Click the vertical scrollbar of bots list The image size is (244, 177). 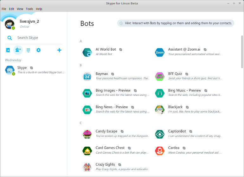tap(242, 52)
